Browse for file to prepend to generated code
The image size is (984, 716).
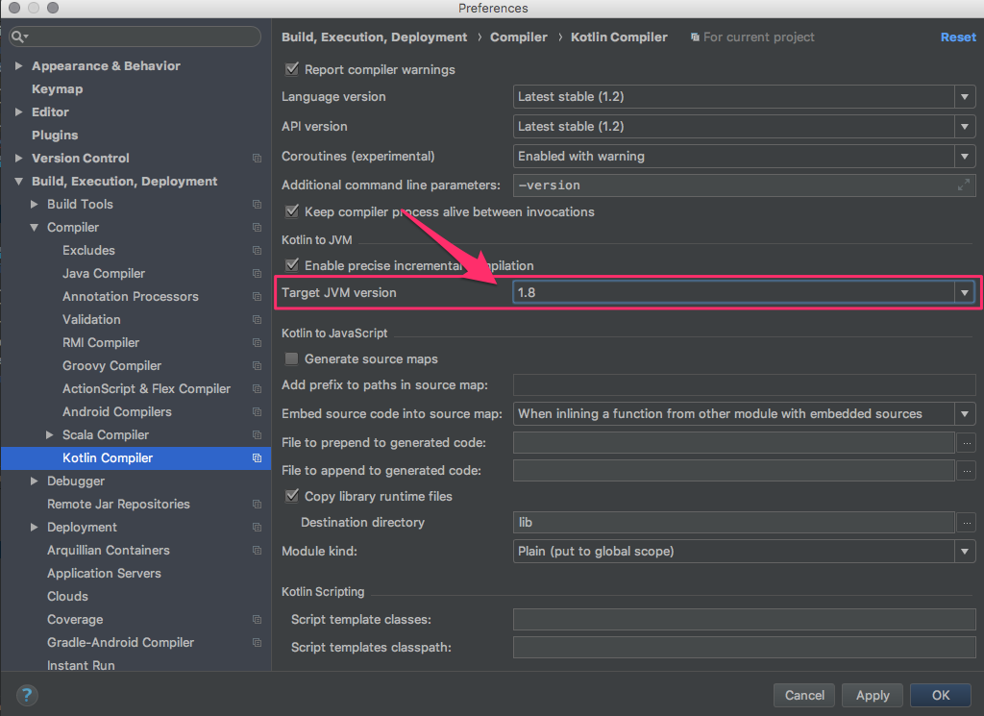[967, 442]
